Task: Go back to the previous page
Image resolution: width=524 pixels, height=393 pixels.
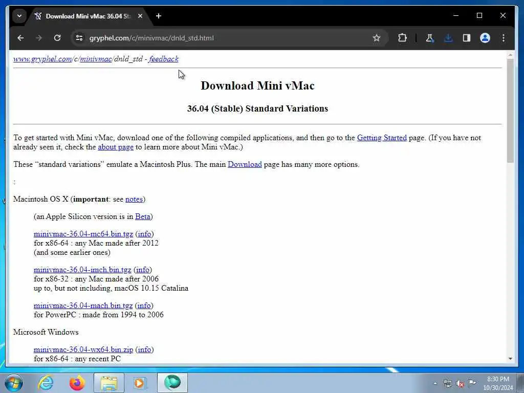Action: tap(20, 38)
